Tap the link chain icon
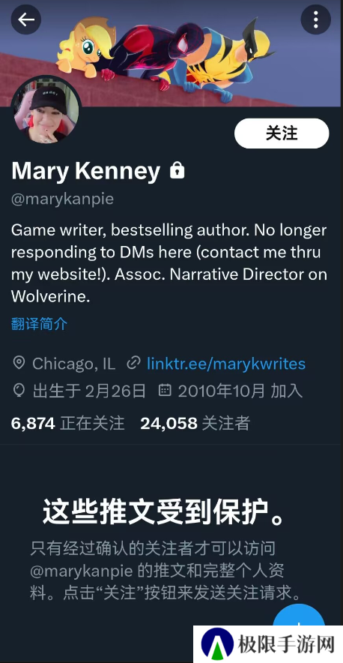 point(133,363)
